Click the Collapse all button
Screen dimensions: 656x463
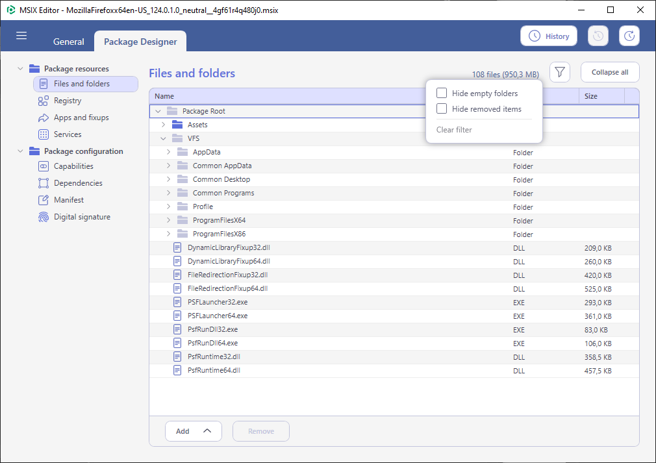[x=610, y=72]
